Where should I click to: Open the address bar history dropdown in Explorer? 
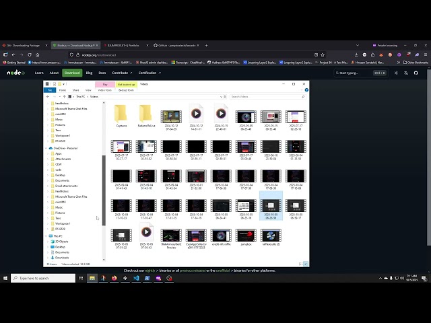(x=221, y=97)
